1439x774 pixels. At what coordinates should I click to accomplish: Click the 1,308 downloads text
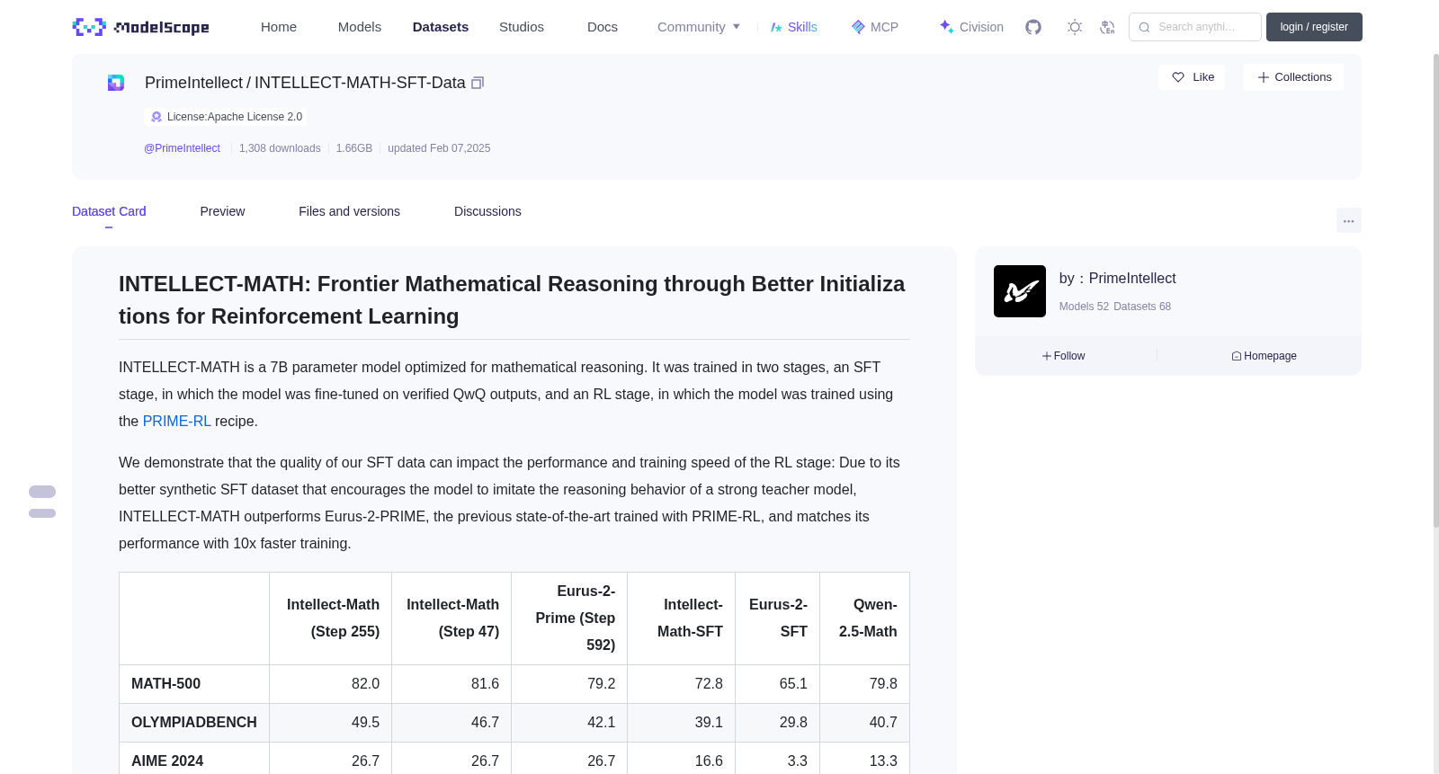(280, 148)
